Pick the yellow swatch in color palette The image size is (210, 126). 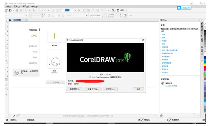point(205,65)
